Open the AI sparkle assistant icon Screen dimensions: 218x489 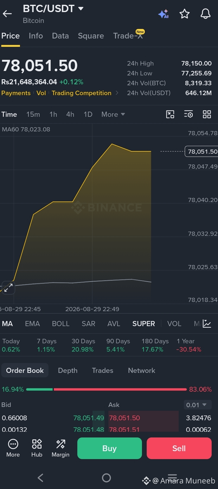163,14
